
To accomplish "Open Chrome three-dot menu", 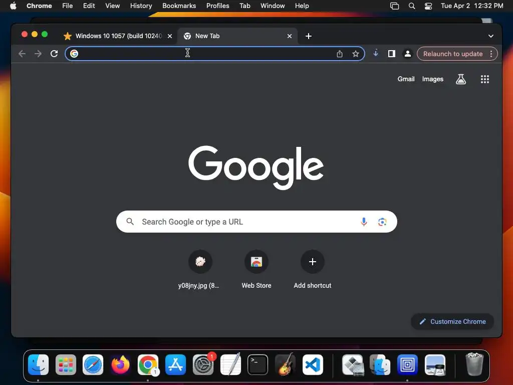I will 491,54.
